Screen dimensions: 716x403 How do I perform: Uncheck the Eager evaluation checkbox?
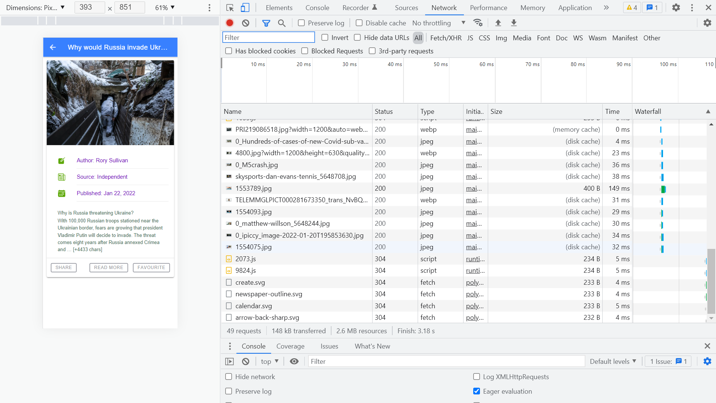(x=477, y=391)
